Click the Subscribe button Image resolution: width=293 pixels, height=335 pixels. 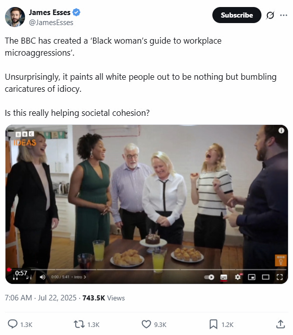(237, 15)
